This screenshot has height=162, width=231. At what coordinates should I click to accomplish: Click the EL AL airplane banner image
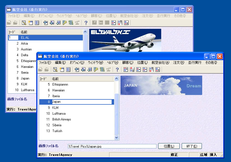pyautogui.click(x=125, y=40)
